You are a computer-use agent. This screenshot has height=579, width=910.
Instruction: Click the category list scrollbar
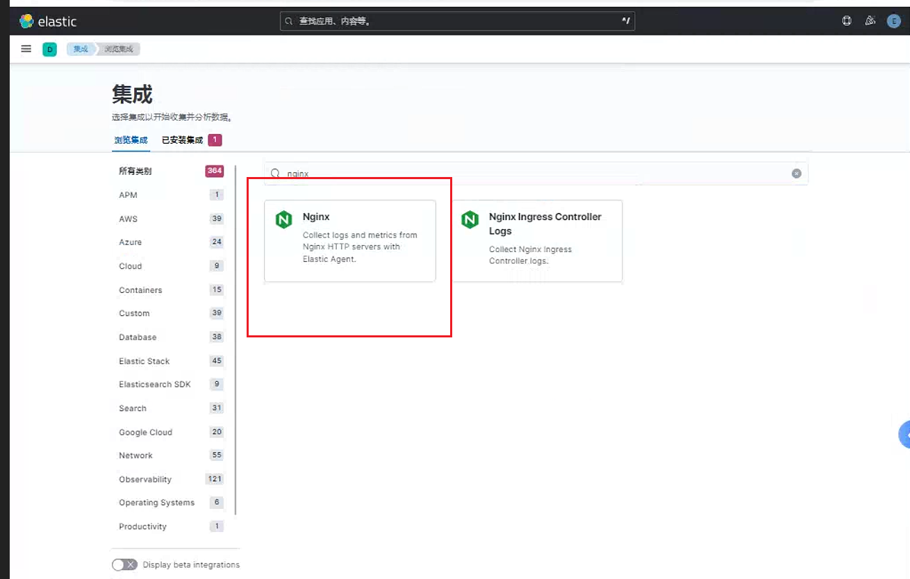click(236, 340)
